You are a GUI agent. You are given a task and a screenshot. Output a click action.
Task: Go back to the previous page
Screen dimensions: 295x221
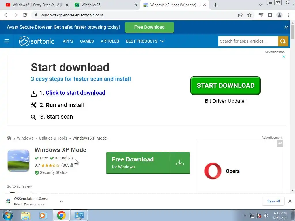tap(6, 15)
